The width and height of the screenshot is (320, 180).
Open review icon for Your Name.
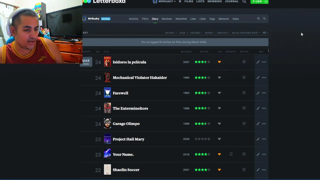tap(244, 154)
